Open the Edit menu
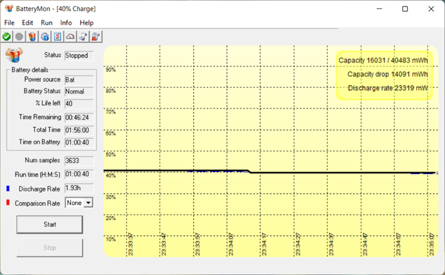 28,23
